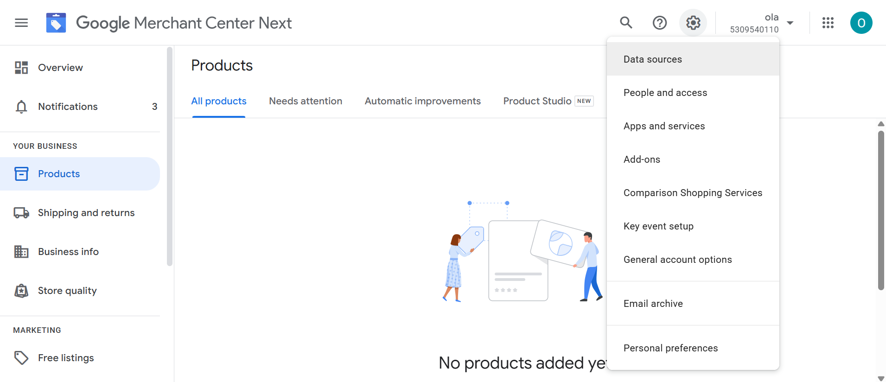Viewport: 886px width, 382px height.
Task: Select Personal preferences menu entry
Action: coord(693,348)
